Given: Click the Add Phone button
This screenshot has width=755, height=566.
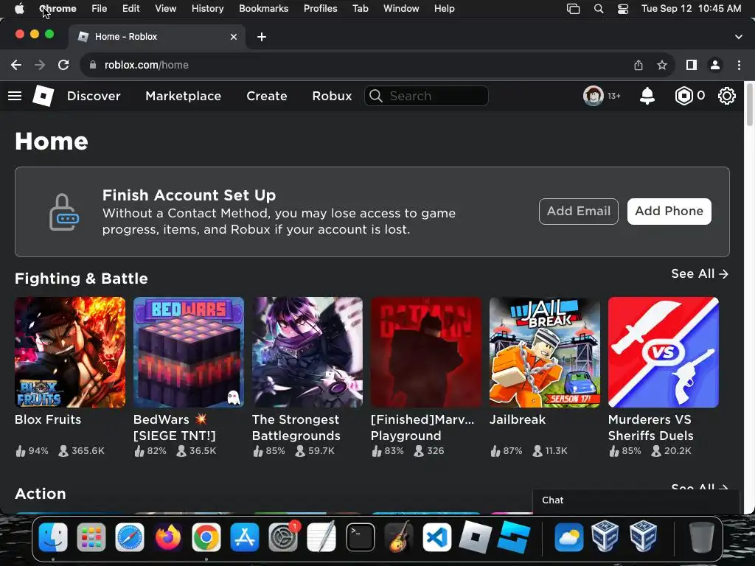Looking at the screenshot, I should [x=669, y=212].
